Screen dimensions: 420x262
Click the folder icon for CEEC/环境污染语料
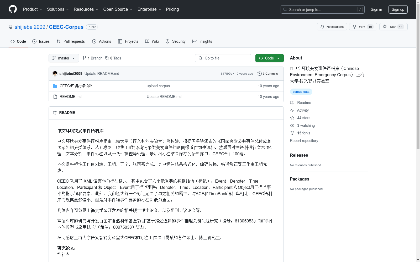coord(55,86)
